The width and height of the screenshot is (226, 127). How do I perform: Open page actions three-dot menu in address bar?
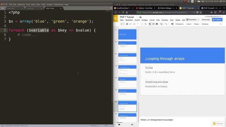click(x=194, y=13)
